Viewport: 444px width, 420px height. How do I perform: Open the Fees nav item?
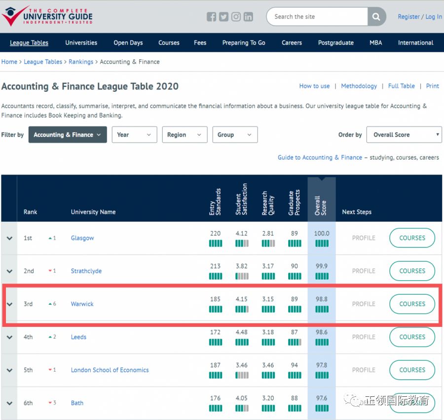tap(200, 43)
